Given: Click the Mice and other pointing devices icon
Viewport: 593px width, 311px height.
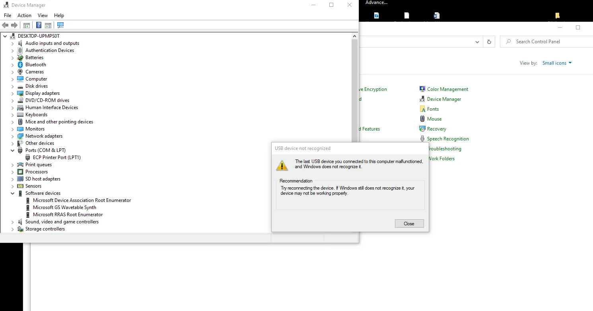Looking at the screenshot, I should point(20,122).
